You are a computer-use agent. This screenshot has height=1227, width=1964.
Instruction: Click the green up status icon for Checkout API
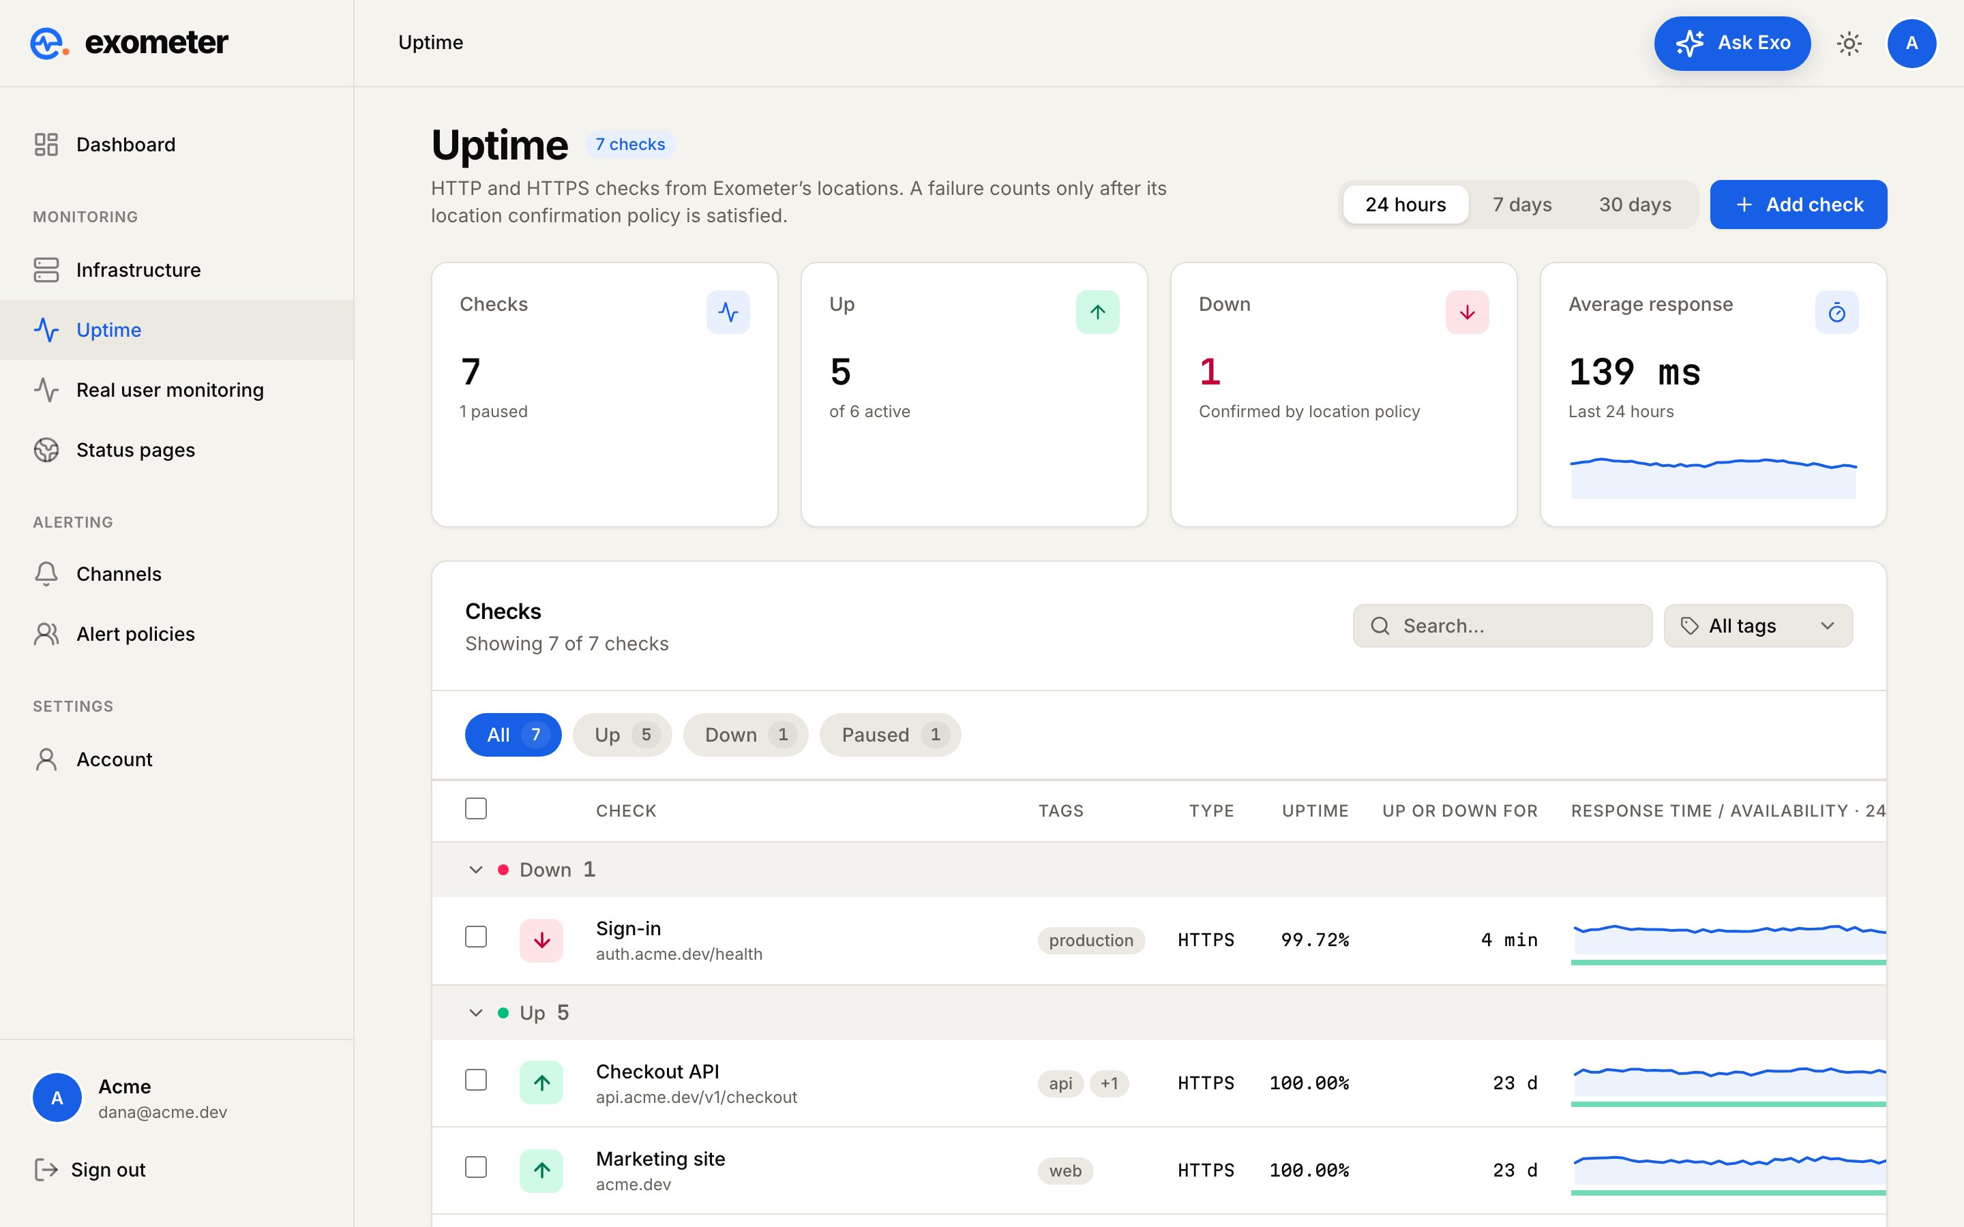[x=541, y=1082]
